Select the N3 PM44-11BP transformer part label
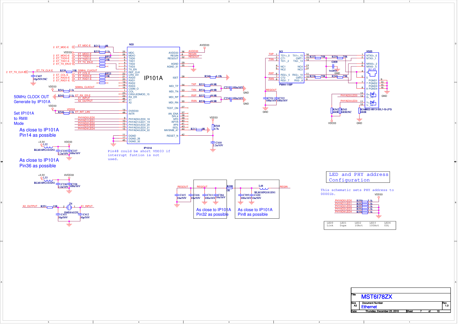 tap(286, 85)
